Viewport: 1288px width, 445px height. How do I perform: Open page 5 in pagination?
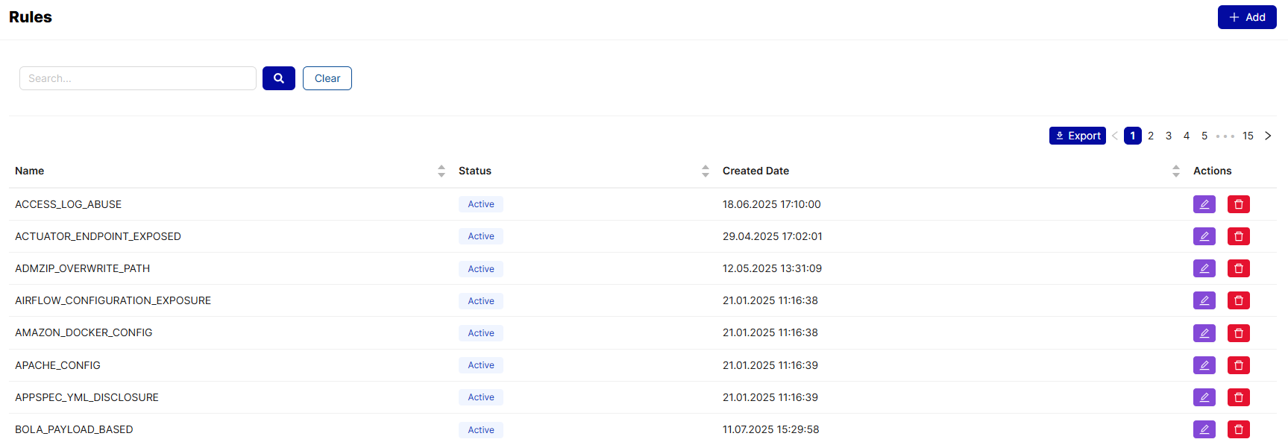(1204, 136)
